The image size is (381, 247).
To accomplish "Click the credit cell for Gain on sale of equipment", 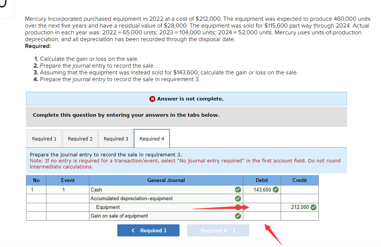I will coord(300,216).
